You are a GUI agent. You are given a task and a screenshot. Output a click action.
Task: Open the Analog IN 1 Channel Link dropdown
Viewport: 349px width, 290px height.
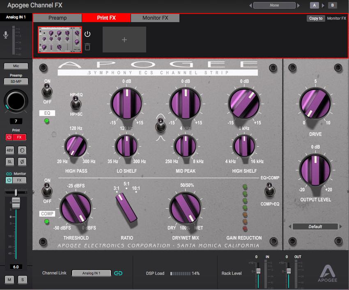coord(92,273)
